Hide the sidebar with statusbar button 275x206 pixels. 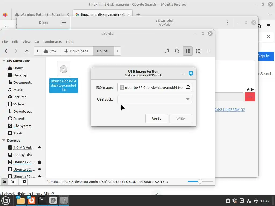pos(24,182)
